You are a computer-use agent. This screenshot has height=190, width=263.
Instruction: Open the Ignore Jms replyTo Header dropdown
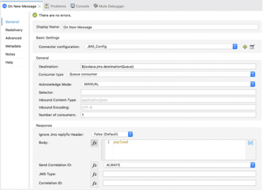click(x=112, y=134)
